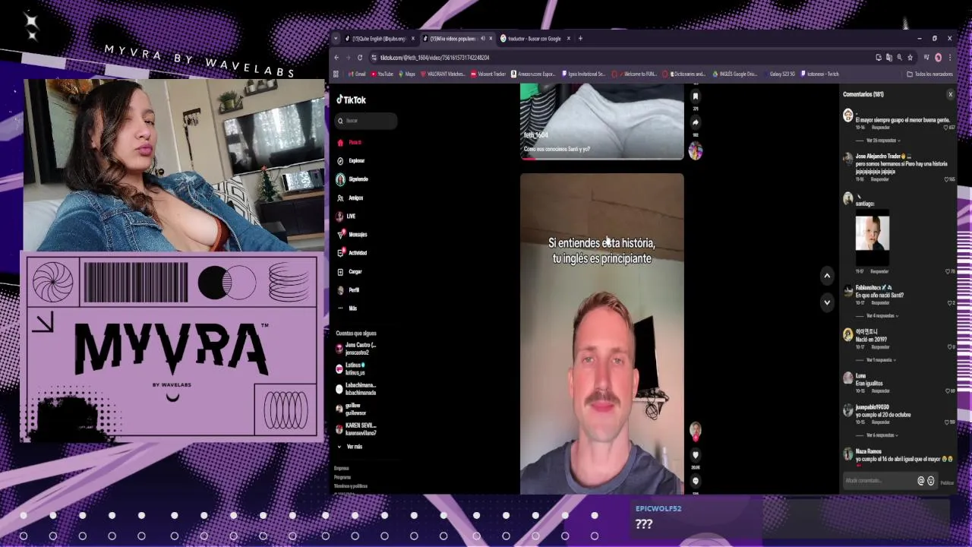
Task: Reload the page
Action: 360,57
